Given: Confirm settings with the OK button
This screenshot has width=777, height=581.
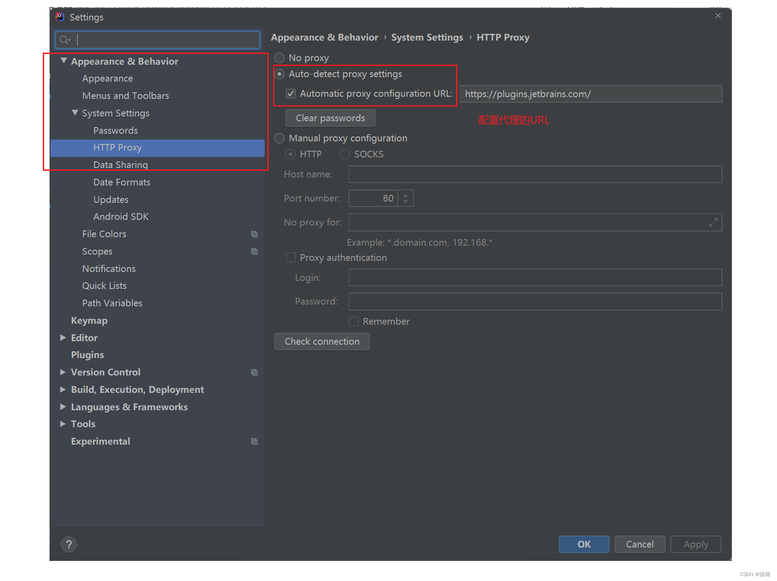Looking at the screenshot, I should [x=584, y=544].
